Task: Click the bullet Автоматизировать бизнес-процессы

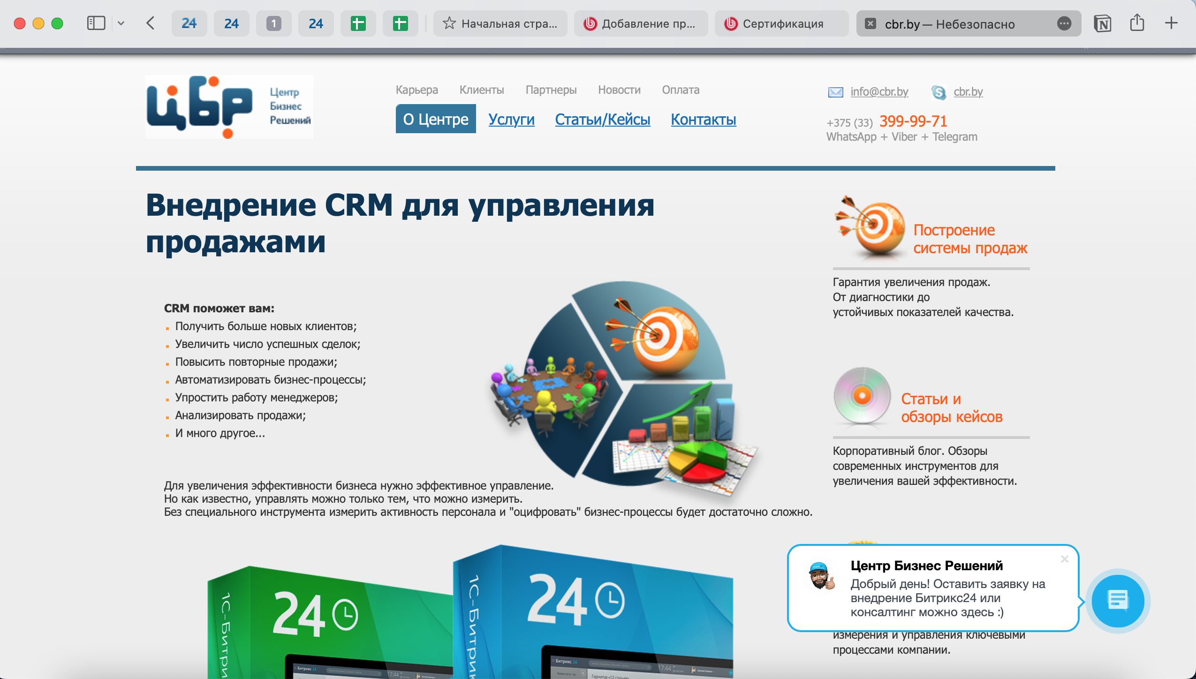Action: point(271,380)
